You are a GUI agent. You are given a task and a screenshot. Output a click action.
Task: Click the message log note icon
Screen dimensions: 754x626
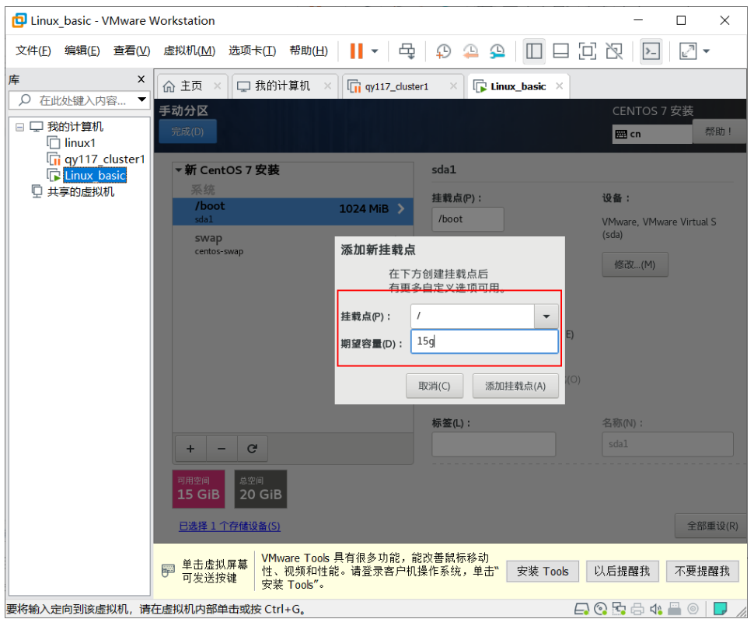click(721, 609)
